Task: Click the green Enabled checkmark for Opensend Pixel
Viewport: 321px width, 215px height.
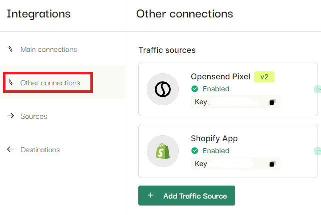Action: tap(195, 89)
